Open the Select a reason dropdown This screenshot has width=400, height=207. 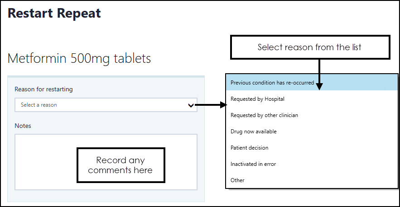pyautogui.click(x=100, y=105)
